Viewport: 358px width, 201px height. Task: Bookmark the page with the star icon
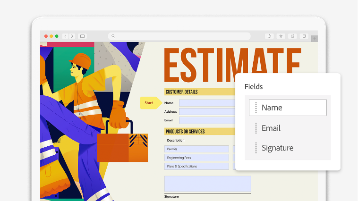(281, 36)
